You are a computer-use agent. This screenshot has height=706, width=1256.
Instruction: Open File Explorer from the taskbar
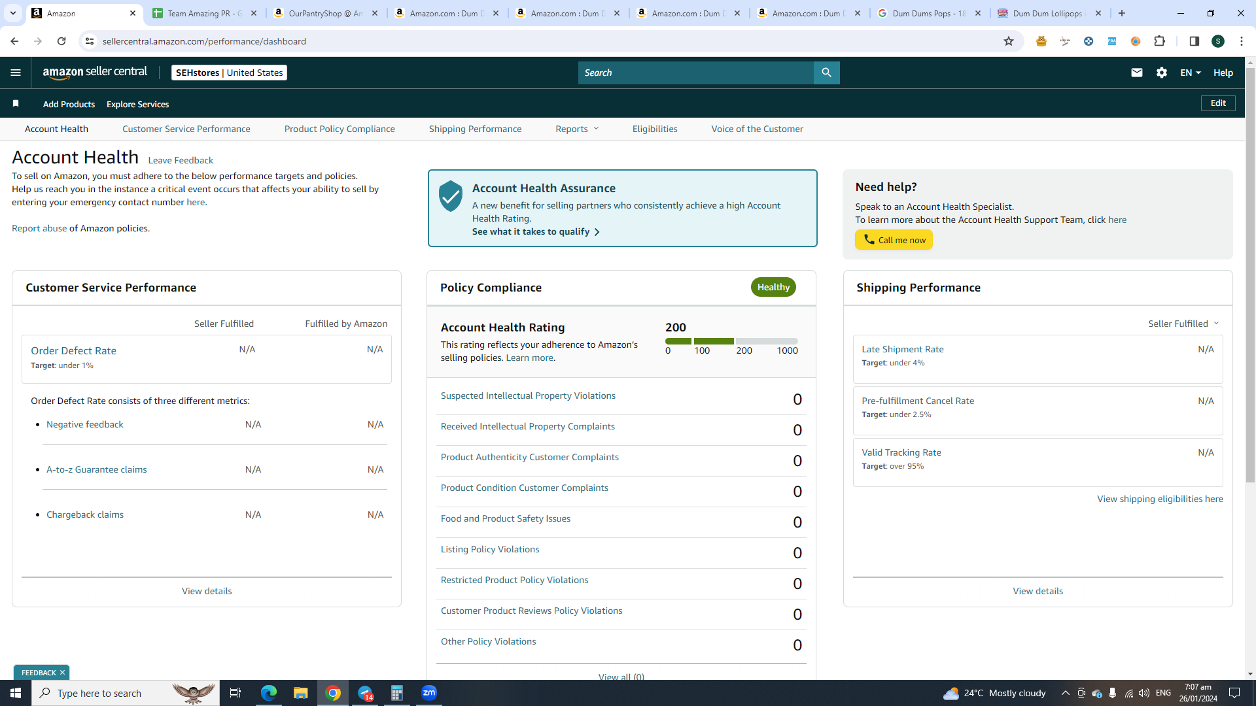[300, 693]
